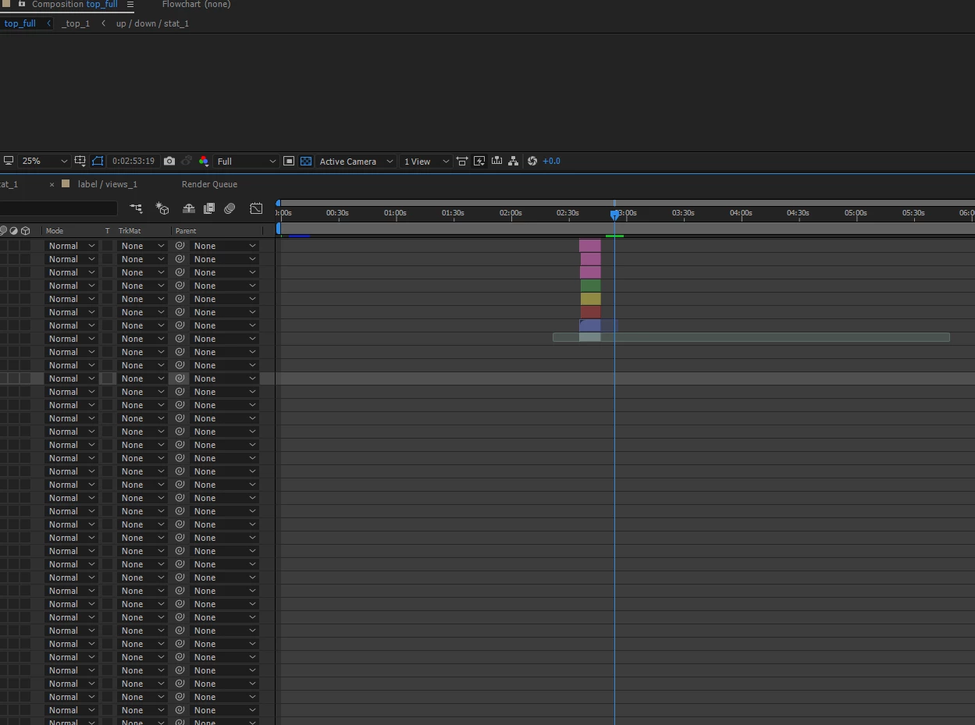The height and width of the screenshot is (725, 975).
Task: Open the Composition Mini-Flowchart icon
Action: (x=137, y=208)
